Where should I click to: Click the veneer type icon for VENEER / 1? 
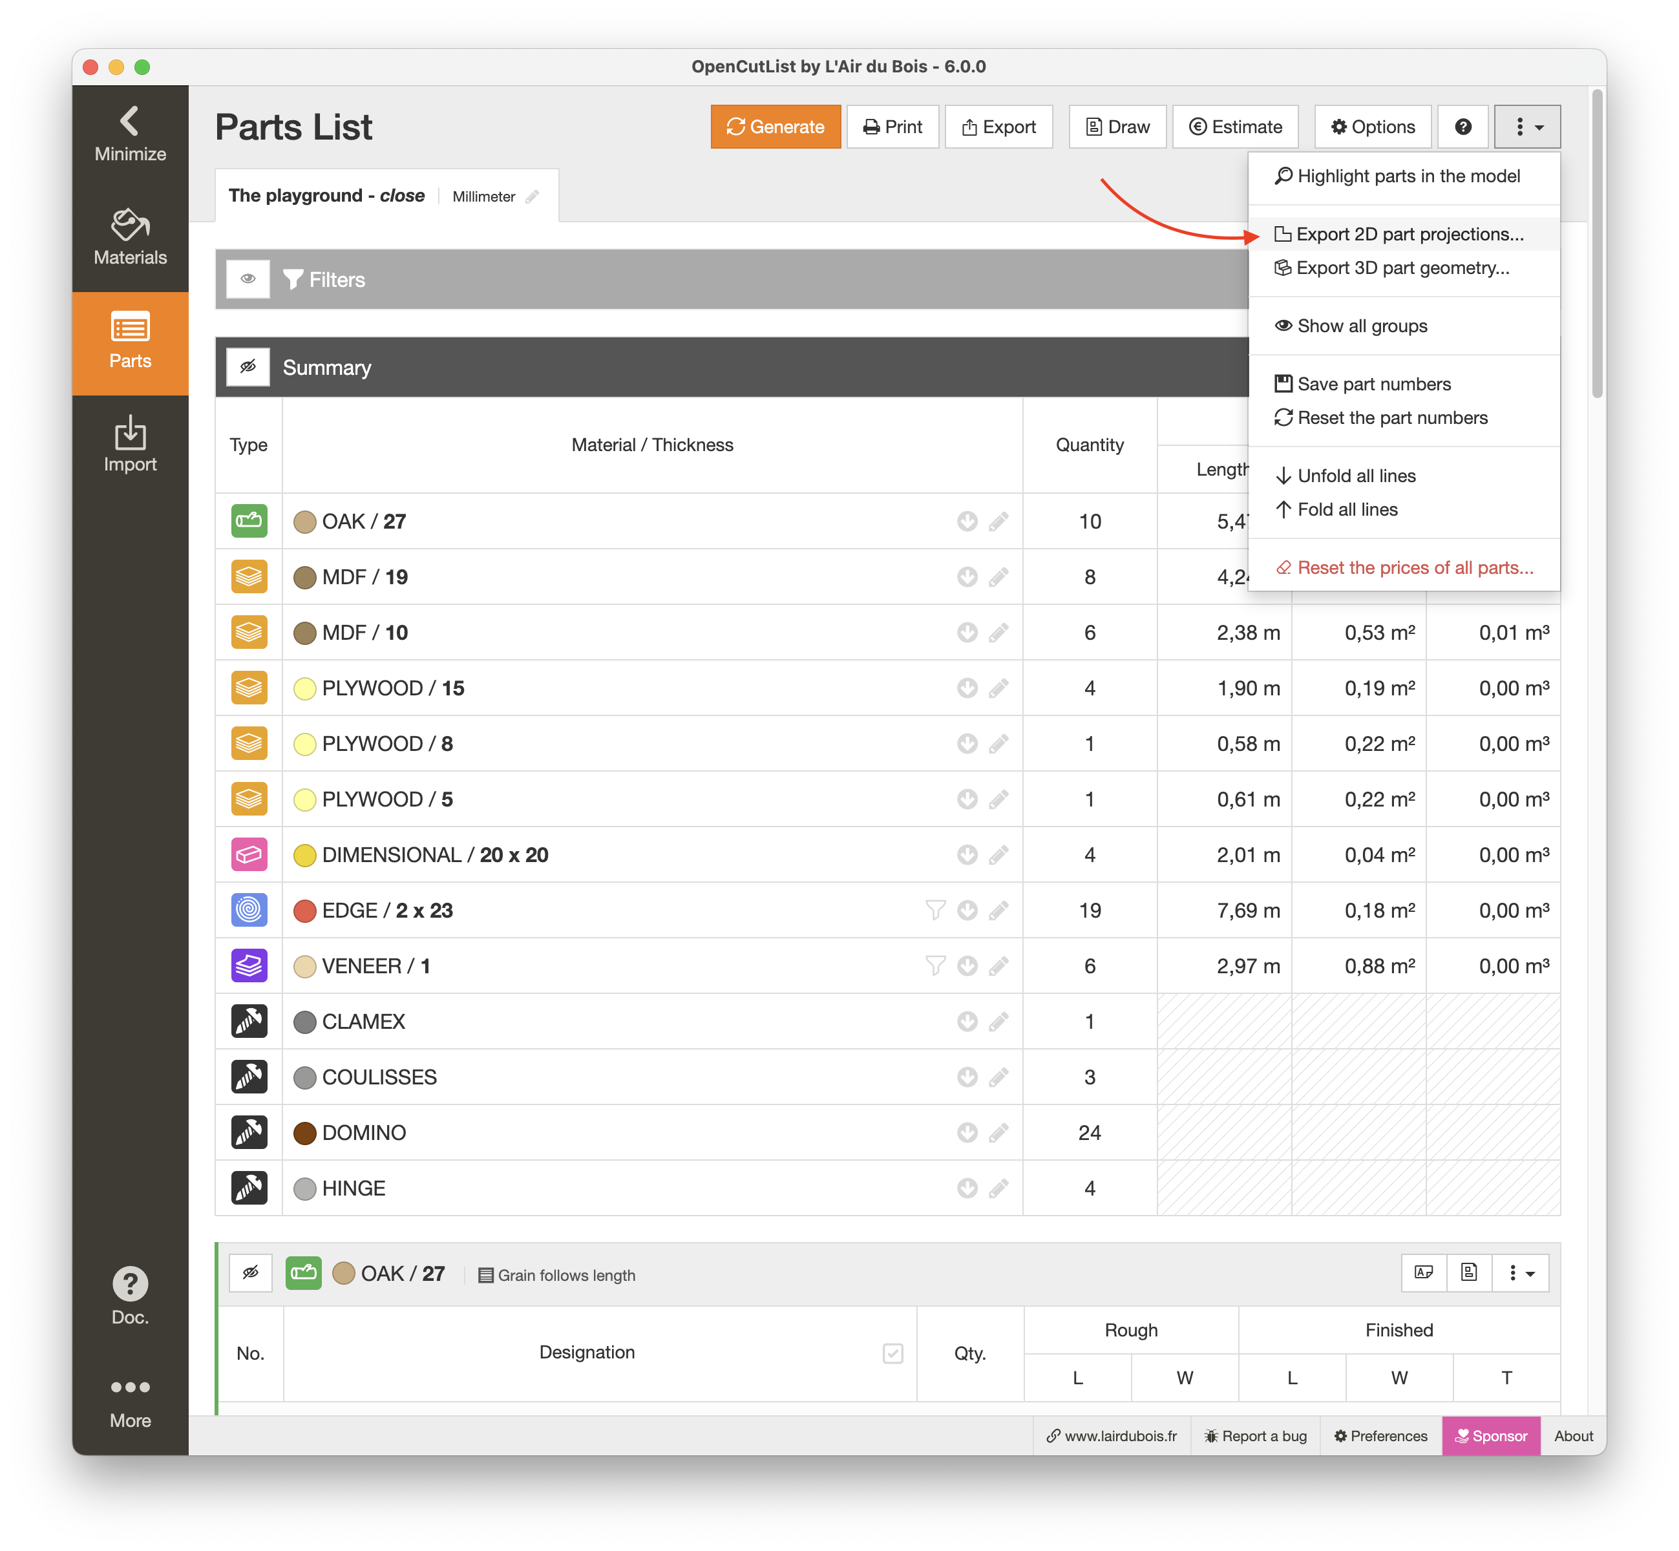[x=249, y=966]
